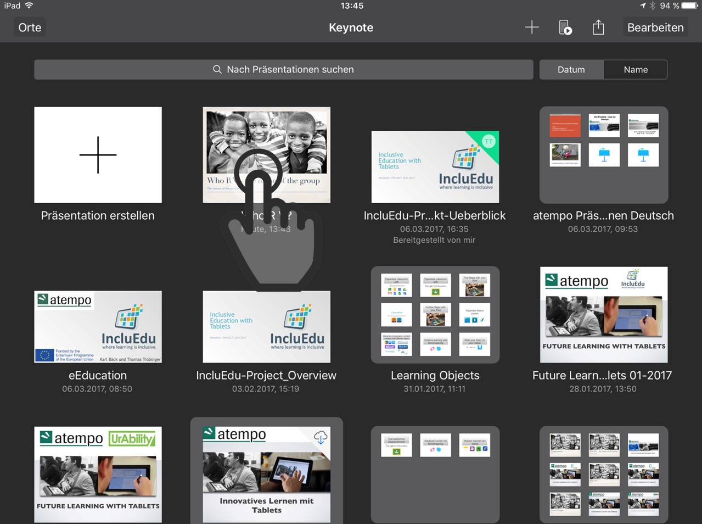Open the Präsentation erstellen plus thumbnail

point(98,155)
